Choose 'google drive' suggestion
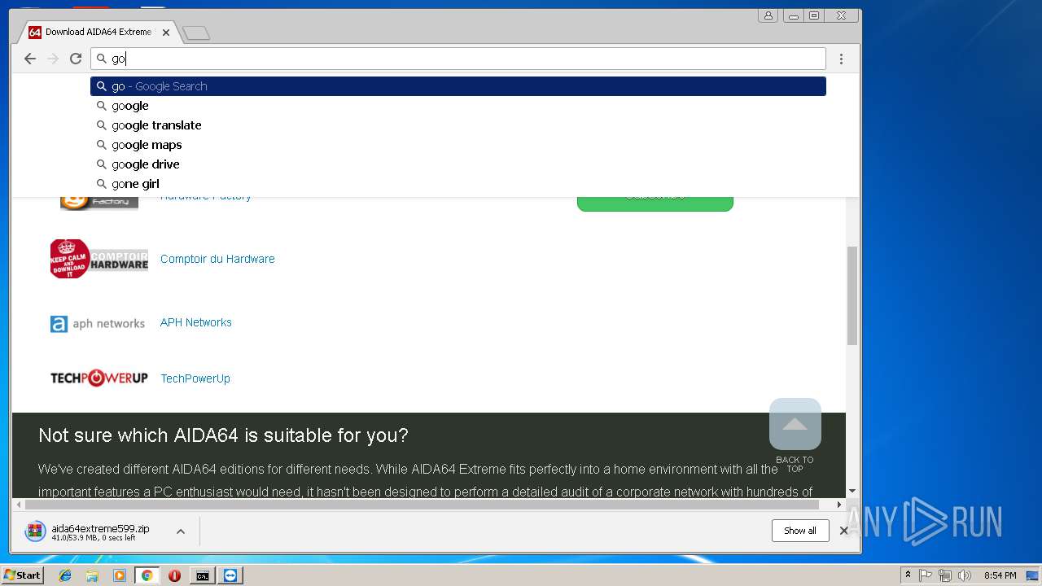 click(458, 164)
